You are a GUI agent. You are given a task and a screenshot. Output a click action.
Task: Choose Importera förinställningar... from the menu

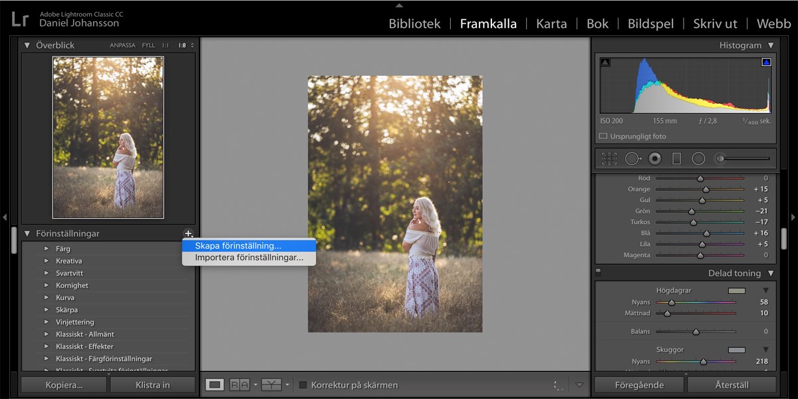(249, 257)
